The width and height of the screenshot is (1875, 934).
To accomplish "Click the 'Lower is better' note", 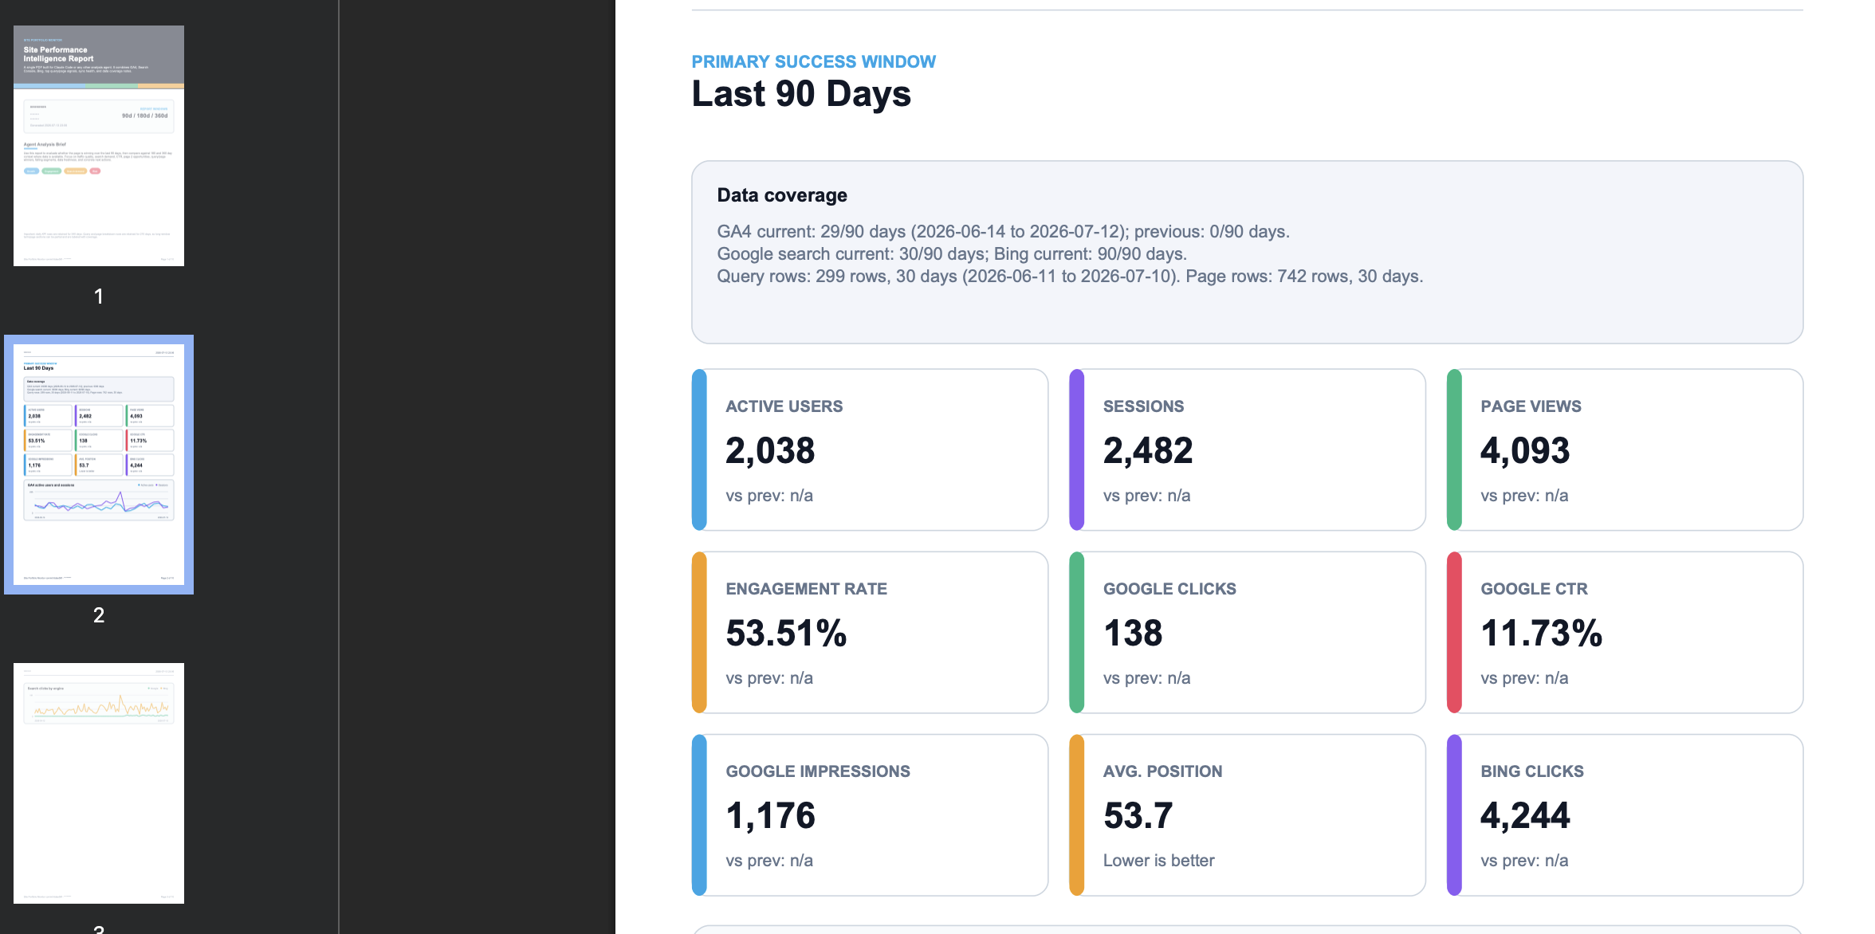I will click(x=1158, y=861).
